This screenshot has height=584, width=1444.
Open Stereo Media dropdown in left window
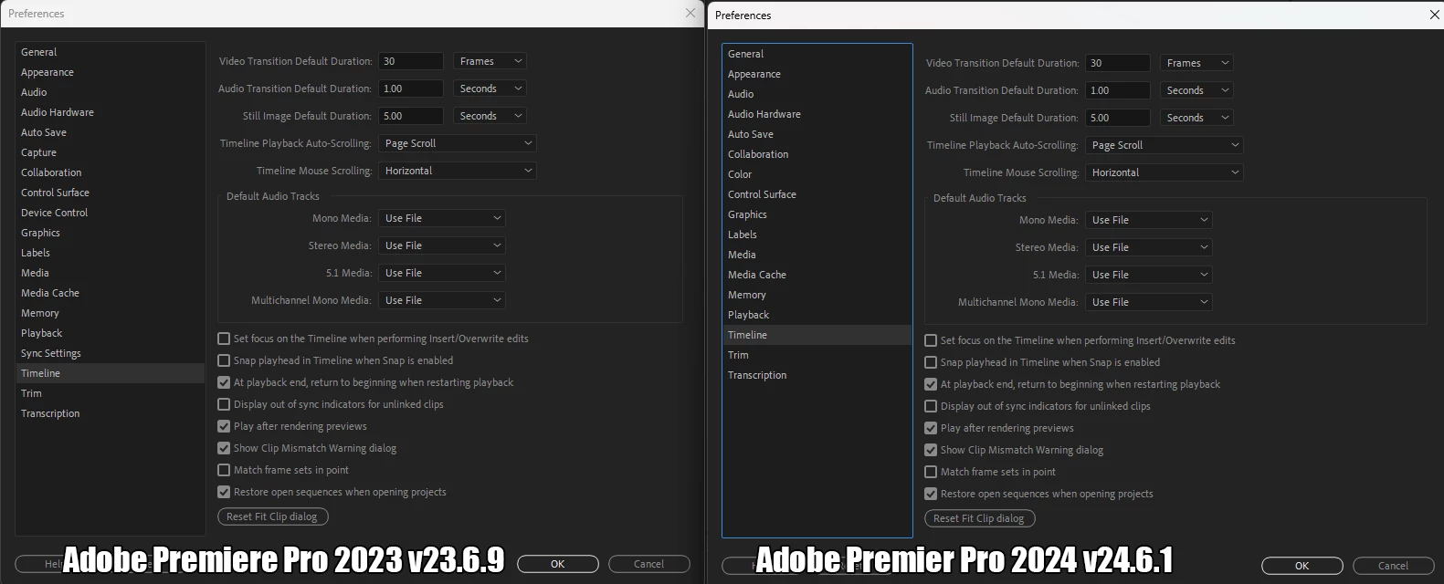click(x=442, y=245)
